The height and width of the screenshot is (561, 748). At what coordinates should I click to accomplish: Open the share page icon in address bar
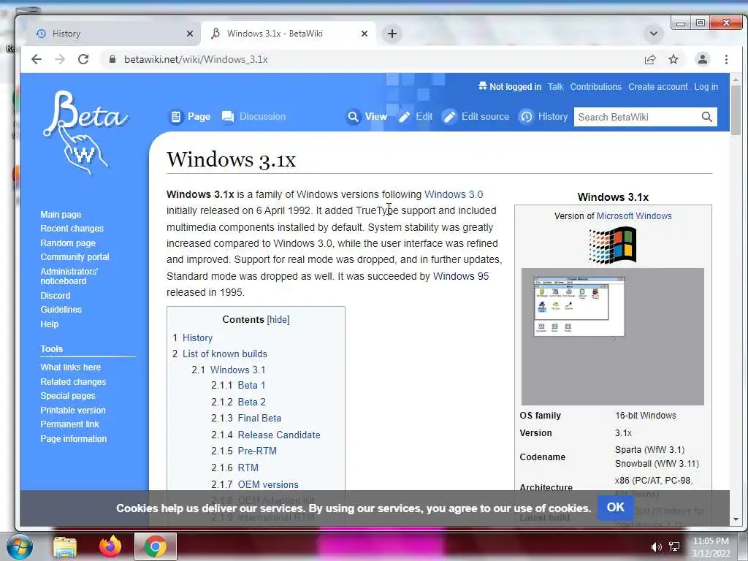coord(649,59)
